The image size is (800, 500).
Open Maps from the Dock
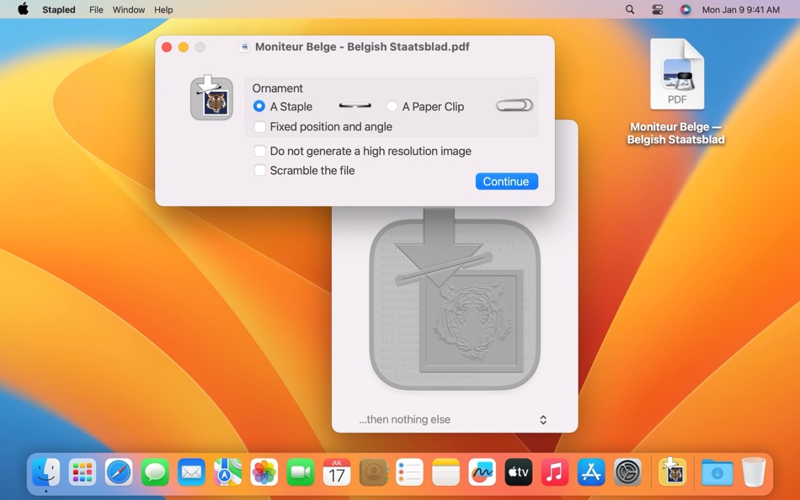(227, 472)
